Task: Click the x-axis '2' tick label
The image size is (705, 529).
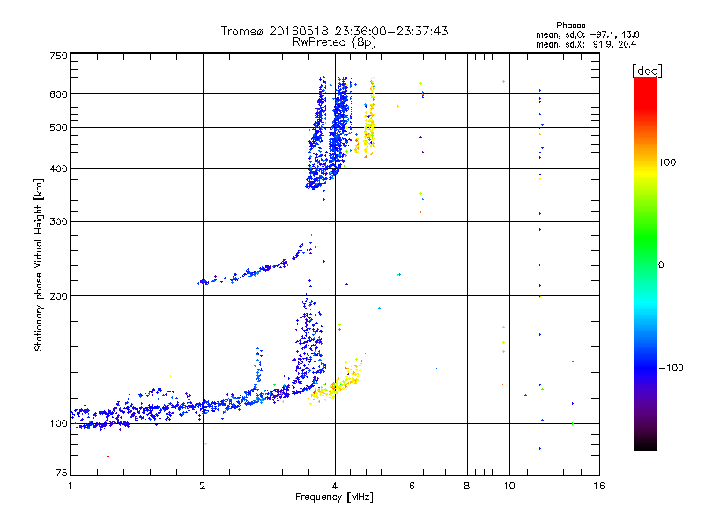Action: click(203, 486)
